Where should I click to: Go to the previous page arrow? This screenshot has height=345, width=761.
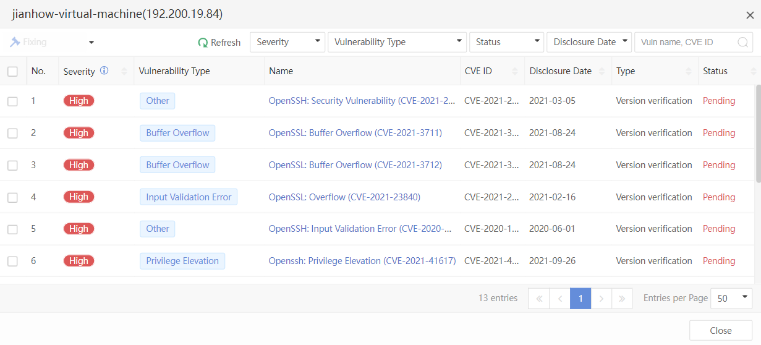coord(559,299)
